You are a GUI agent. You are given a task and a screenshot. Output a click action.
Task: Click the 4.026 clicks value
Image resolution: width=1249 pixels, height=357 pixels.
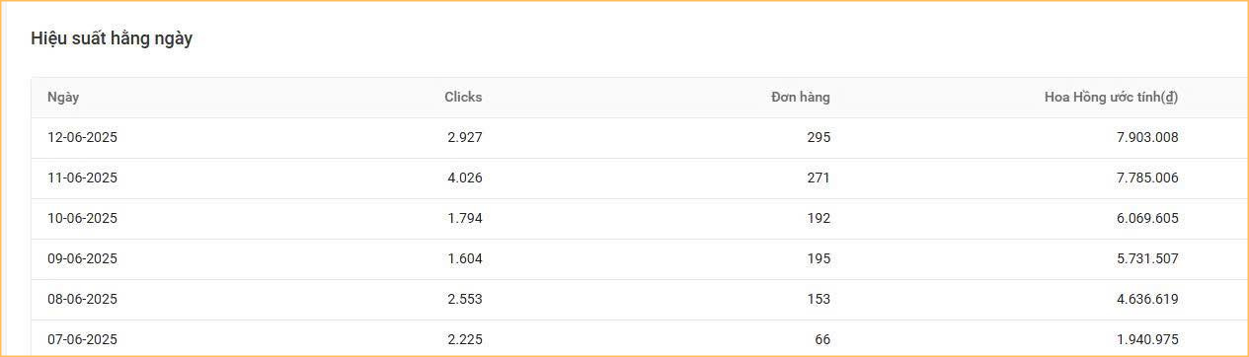pos(465,178)
